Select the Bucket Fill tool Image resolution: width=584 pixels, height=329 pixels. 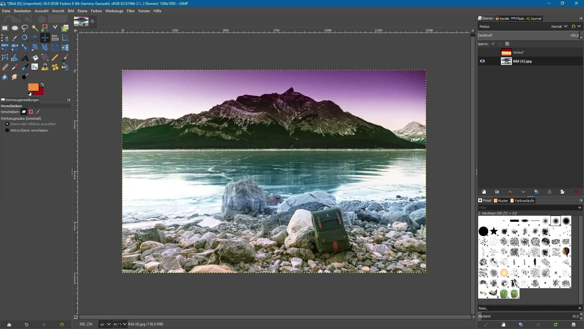(35, 58)
